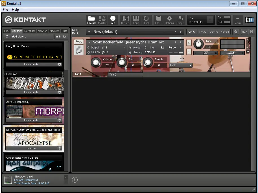Viewport: 258px width, 193px height.
Task: Click the Volume knob
Action: pyautogui.click(x=96, y=62)
